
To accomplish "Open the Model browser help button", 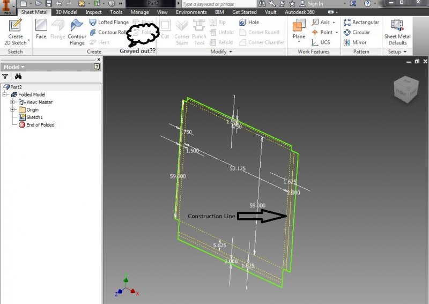I will [97, 66].
